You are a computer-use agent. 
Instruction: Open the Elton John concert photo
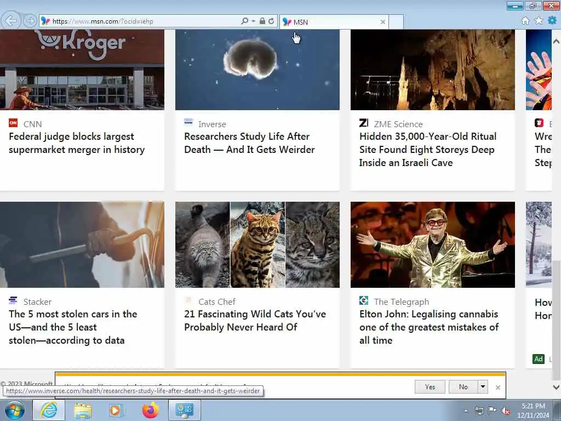(x=433, y=244)
